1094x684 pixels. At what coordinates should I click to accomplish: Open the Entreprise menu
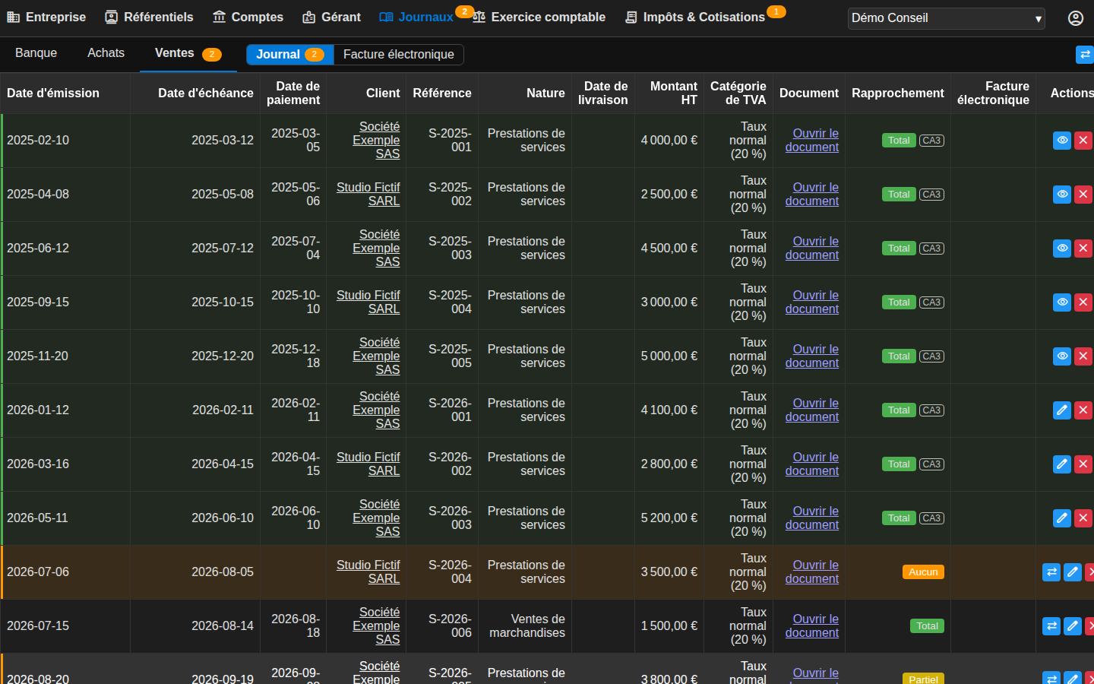46,17
